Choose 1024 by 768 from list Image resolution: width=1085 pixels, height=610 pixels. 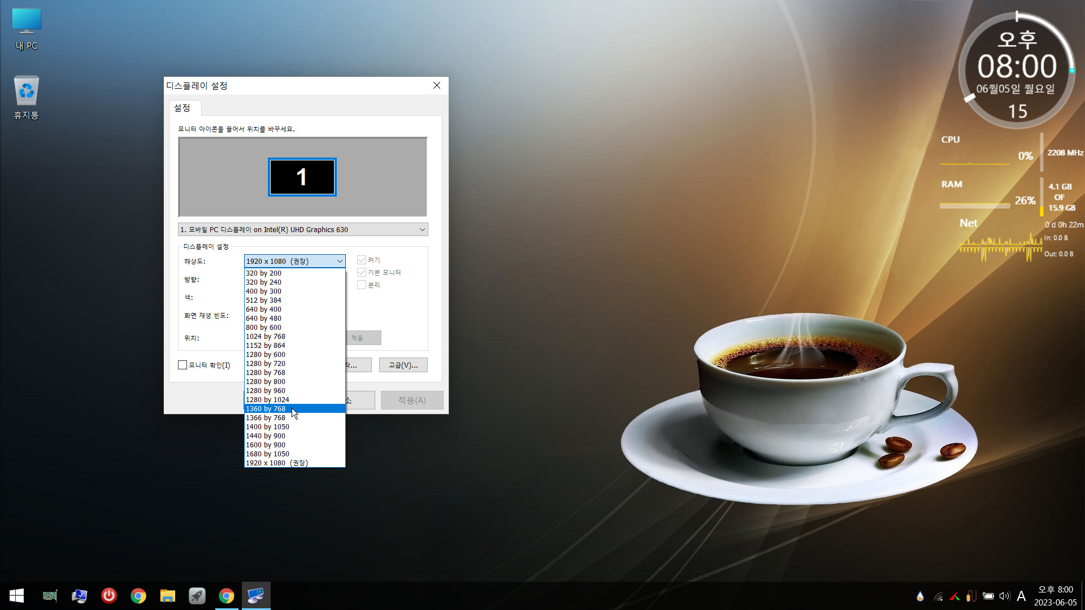[294, 336]
